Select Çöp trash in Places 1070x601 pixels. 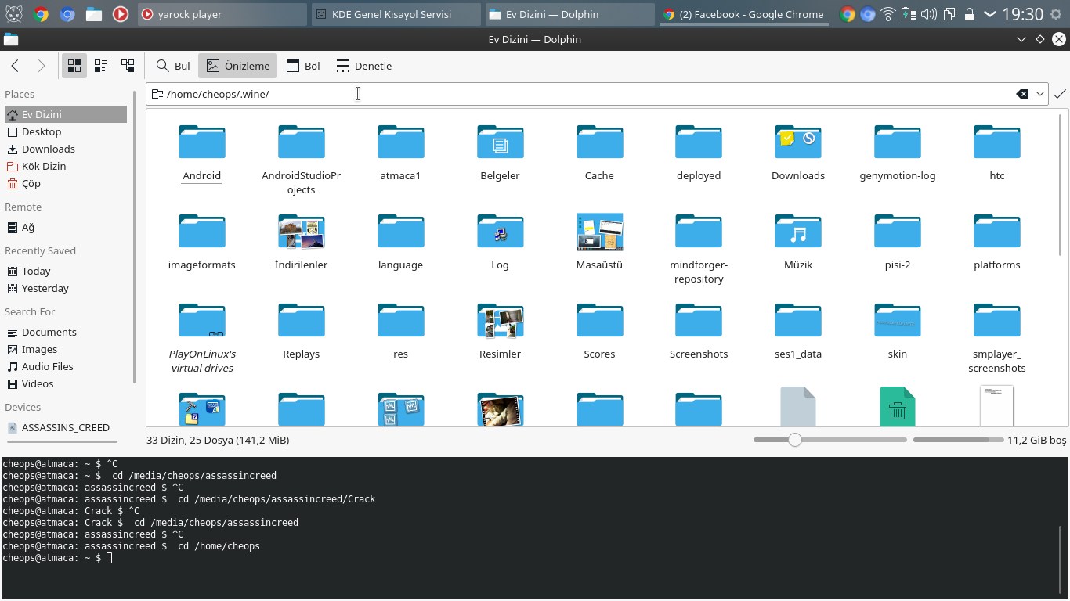[31, 183]
